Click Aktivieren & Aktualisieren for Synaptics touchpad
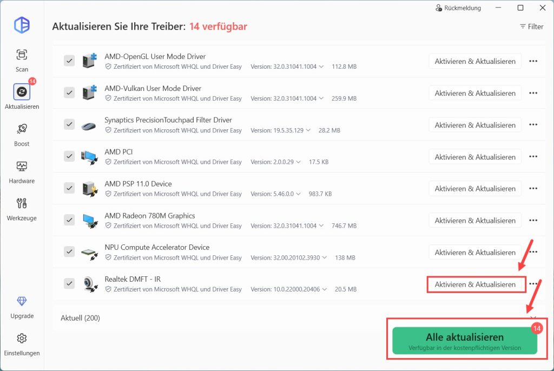Viewport: 554px width, 371px height. pyautogui.click(x=475, y=125)
